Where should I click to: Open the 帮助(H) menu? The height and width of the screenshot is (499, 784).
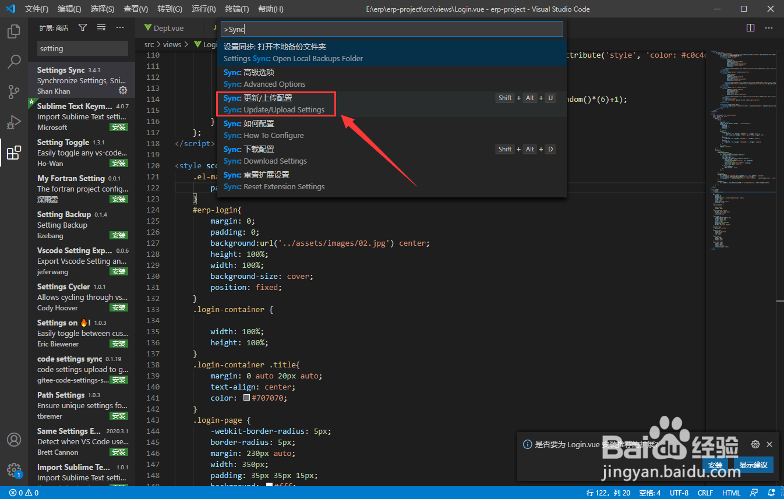(270, 9)
